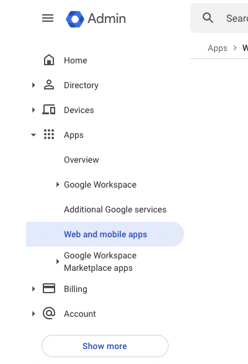
Task: Click the search magnifier icon
Action: click(208, 18)
